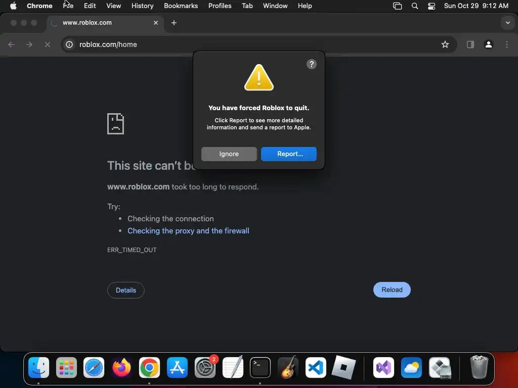The height and width of the screenshot is (388, 518).
Task: Click the "took too long to respond" message
Action: (x=214, y=187)
